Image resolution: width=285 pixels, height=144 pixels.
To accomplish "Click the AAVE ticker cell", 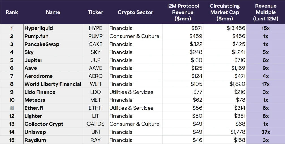I will (96, 68).
